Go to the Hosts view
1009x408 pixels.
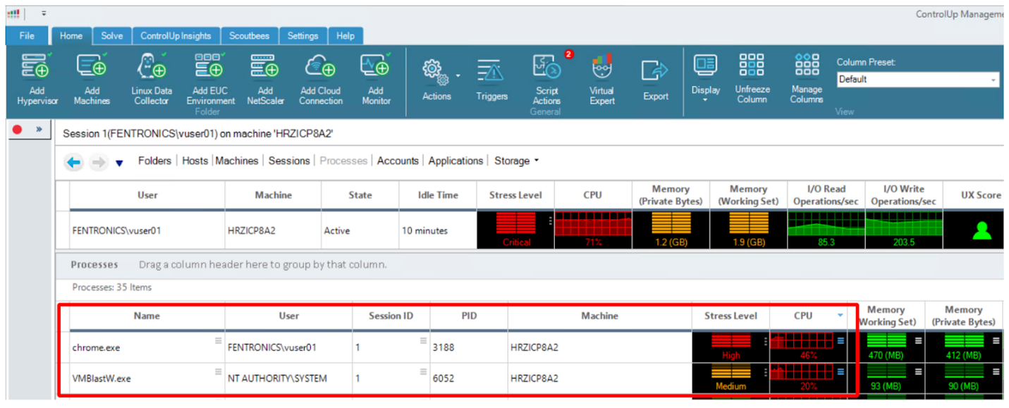(x=195, y=161)
